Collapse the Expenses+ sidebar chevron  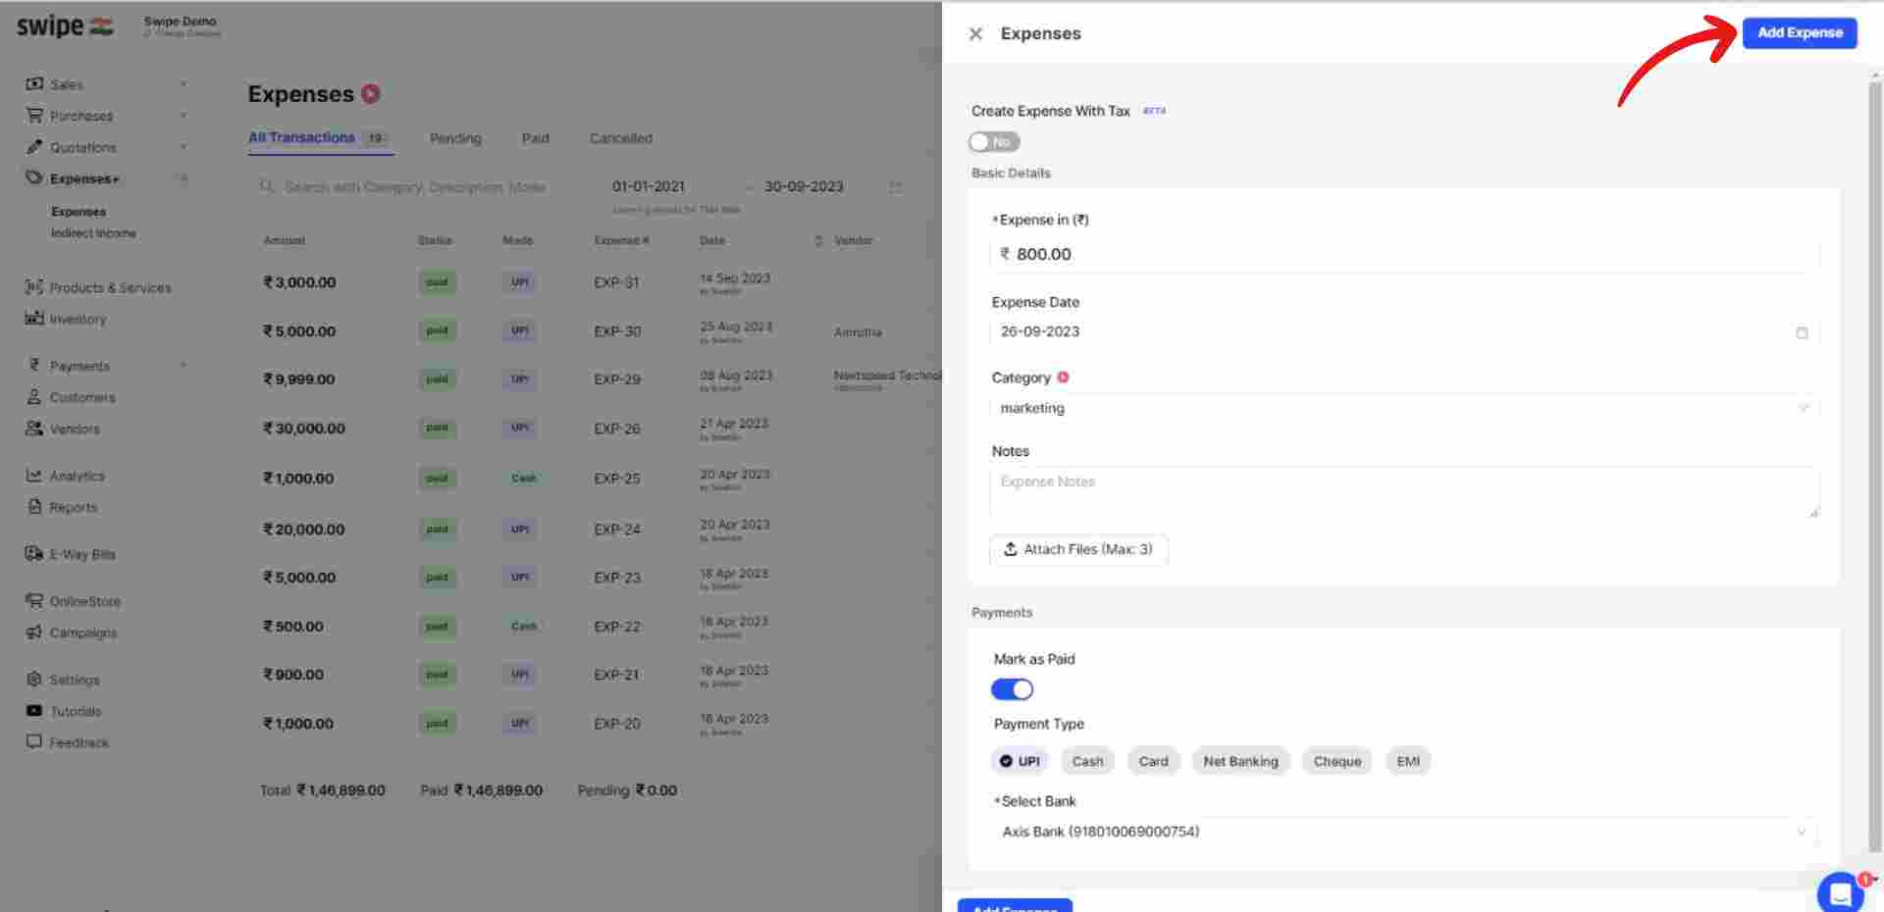coord(183,178)
